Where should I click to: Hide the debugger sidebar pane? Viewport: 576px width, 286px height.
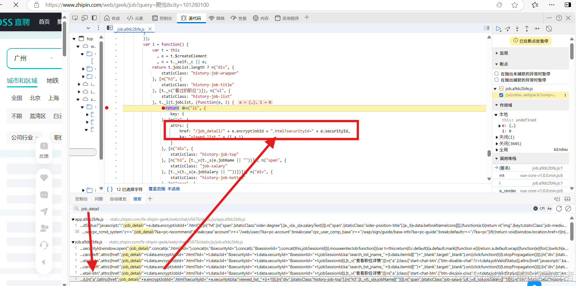pos(487,28)
